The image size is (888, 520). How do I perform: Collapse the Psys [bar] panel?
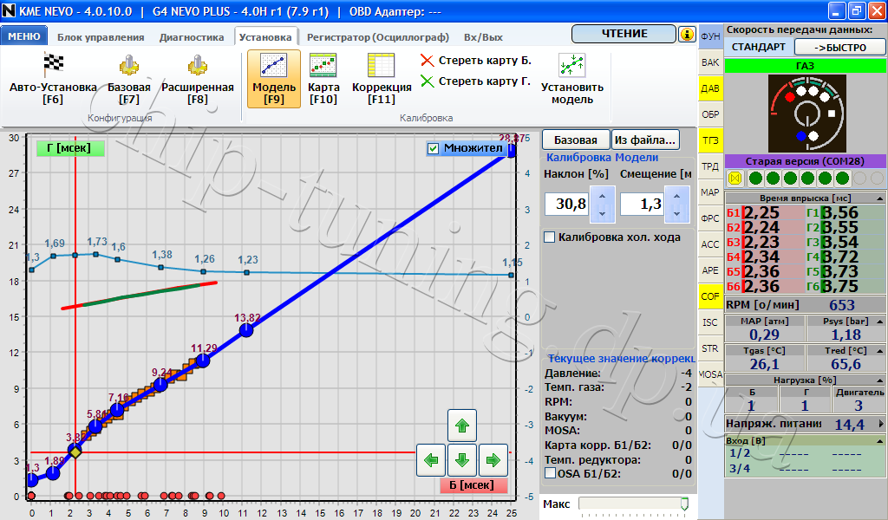[880, 321]
